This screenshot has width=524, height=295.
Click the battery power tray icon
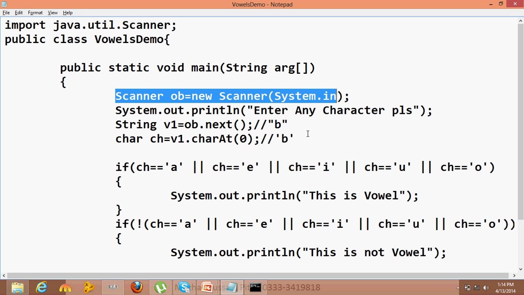coord(468,288)
